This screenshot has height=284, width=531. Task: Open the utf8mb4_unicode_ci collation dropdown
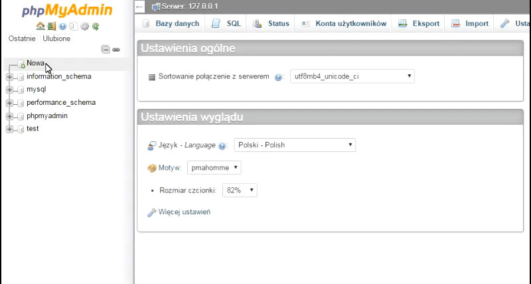pos(352,76)
